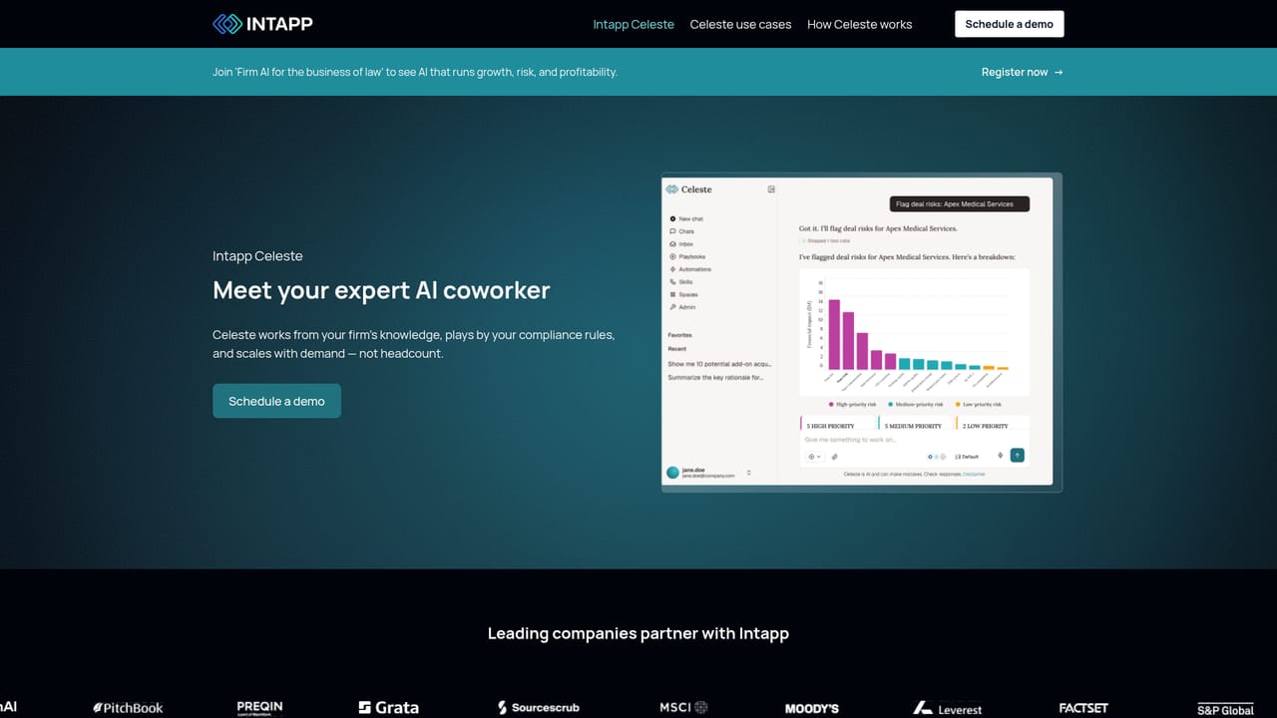This screenshot has width=1277, height=718.
Task: Click the Low-priority risk legend dot
Action: click(x=958, y=404)
